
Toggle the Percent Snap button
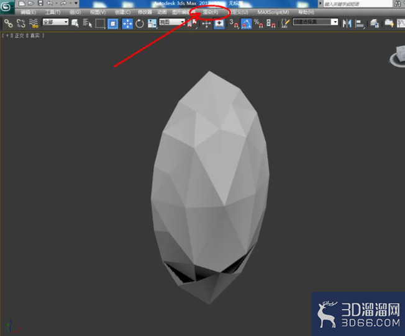point(258,24)
